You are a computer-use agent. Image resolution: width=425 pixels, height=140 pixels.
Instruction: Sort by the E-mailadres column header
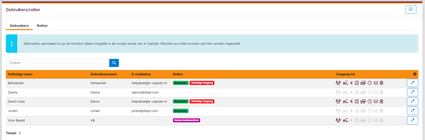(x=141, y=74)
